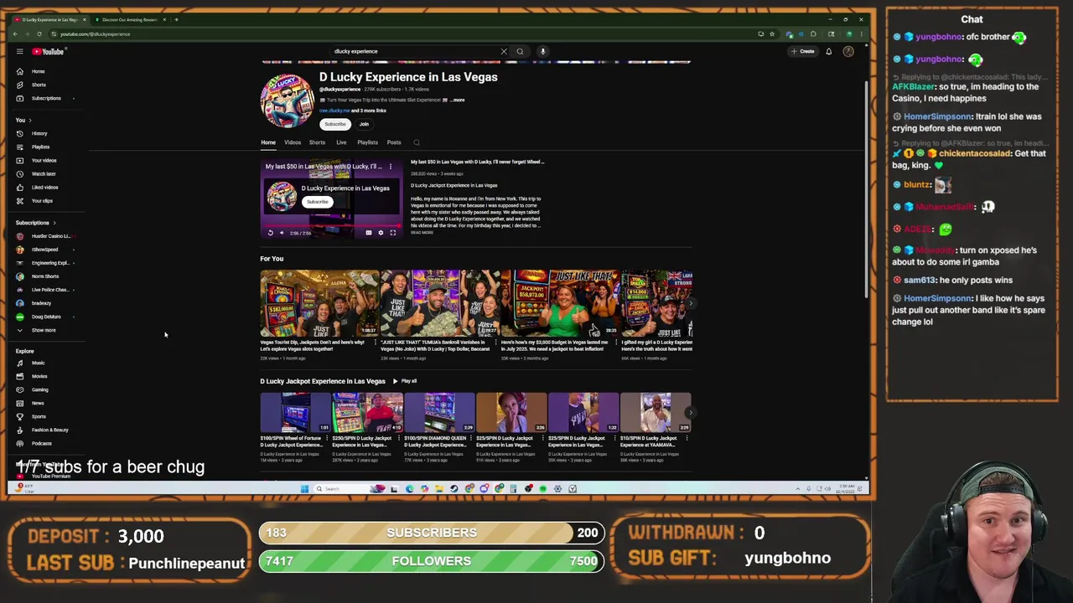Open the YouTube hamburger guide menu
The width and height of the screenshot is (1073, 603).
tap(19, 51)
